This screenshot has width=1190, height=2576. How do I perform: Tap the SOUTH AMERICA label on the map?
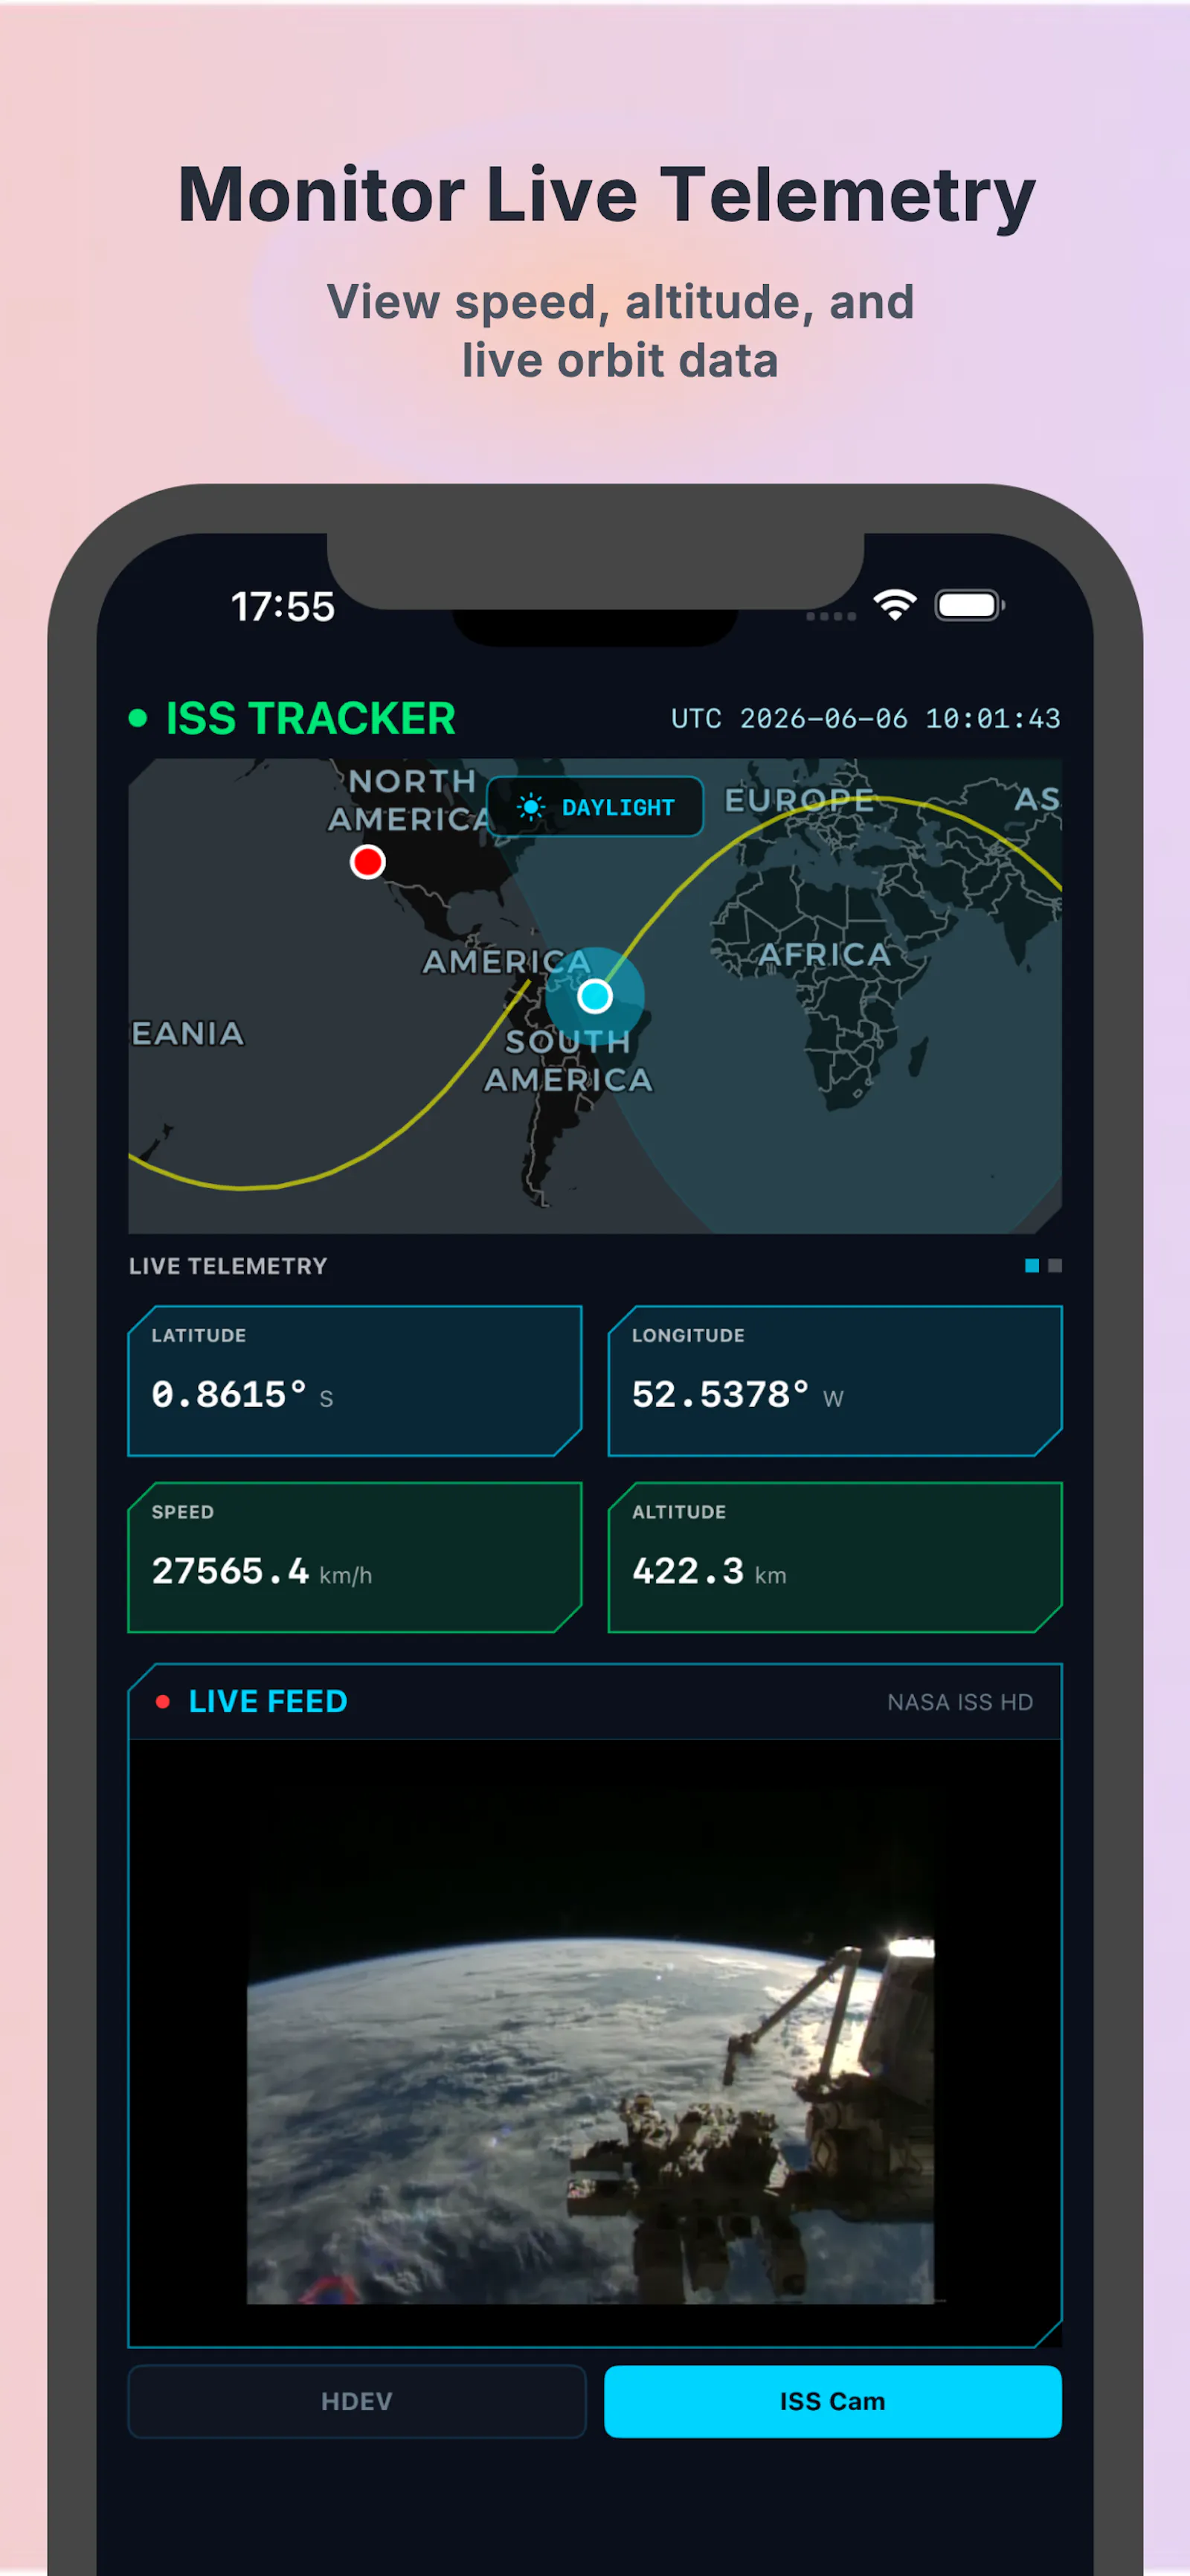click(568, 1060)
